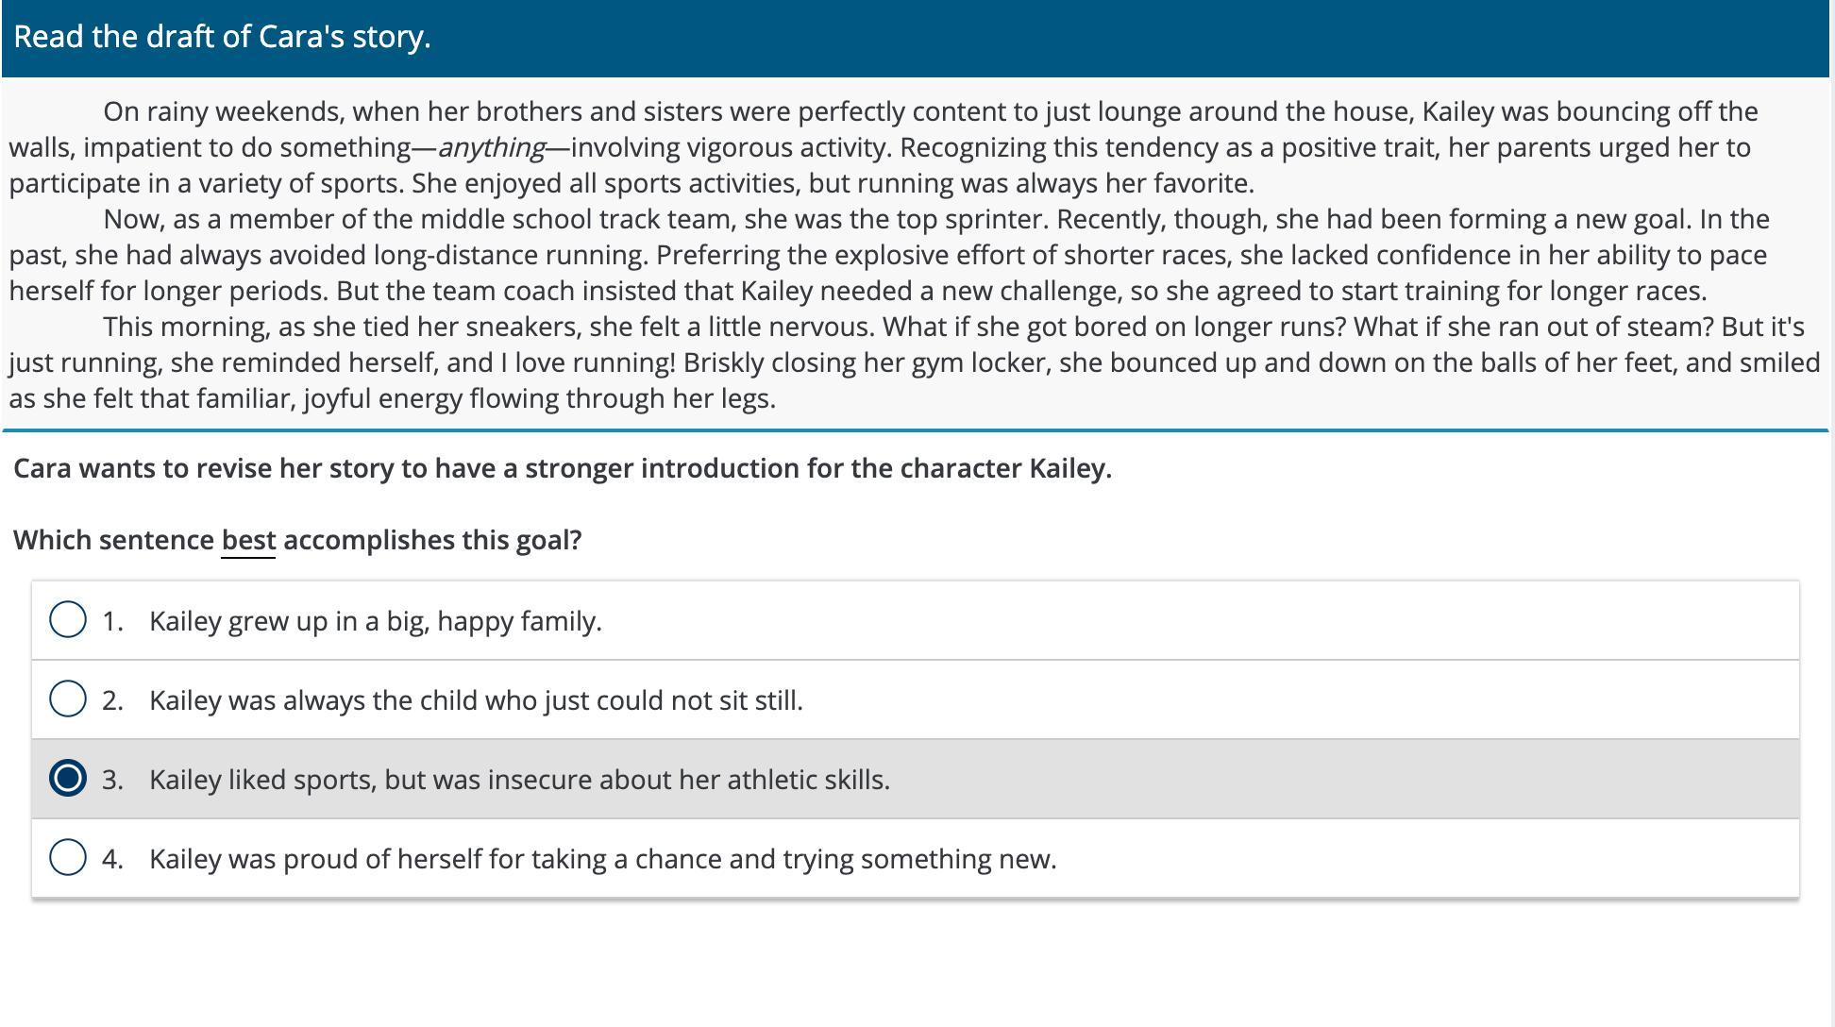Click the "Read the draft of Cara's story" header
This screenshot has width=1835, height=1027.
point(223,37)
